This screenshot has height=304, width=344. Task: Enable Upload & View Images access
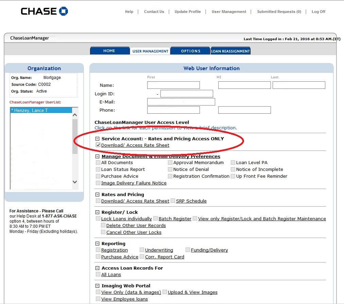165,292
